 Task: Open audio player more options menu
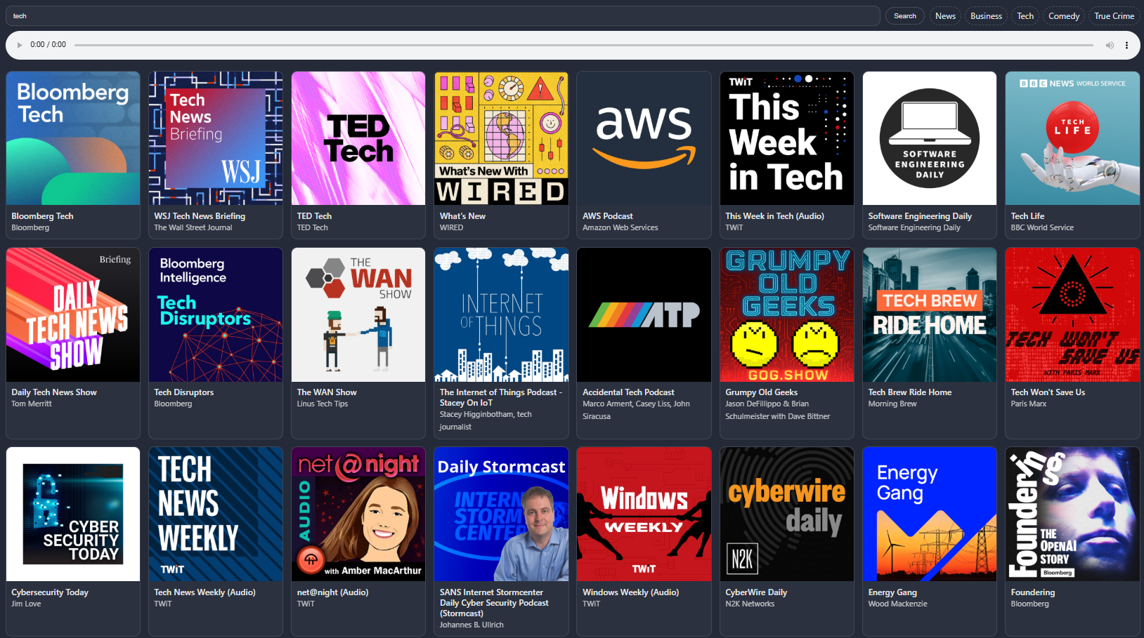click(1126, 46)
